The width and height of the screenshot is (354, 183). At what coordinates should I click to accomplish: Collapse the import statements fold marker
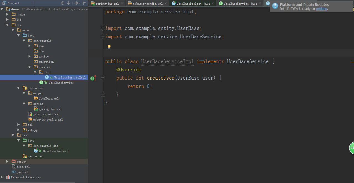point(103,28)
